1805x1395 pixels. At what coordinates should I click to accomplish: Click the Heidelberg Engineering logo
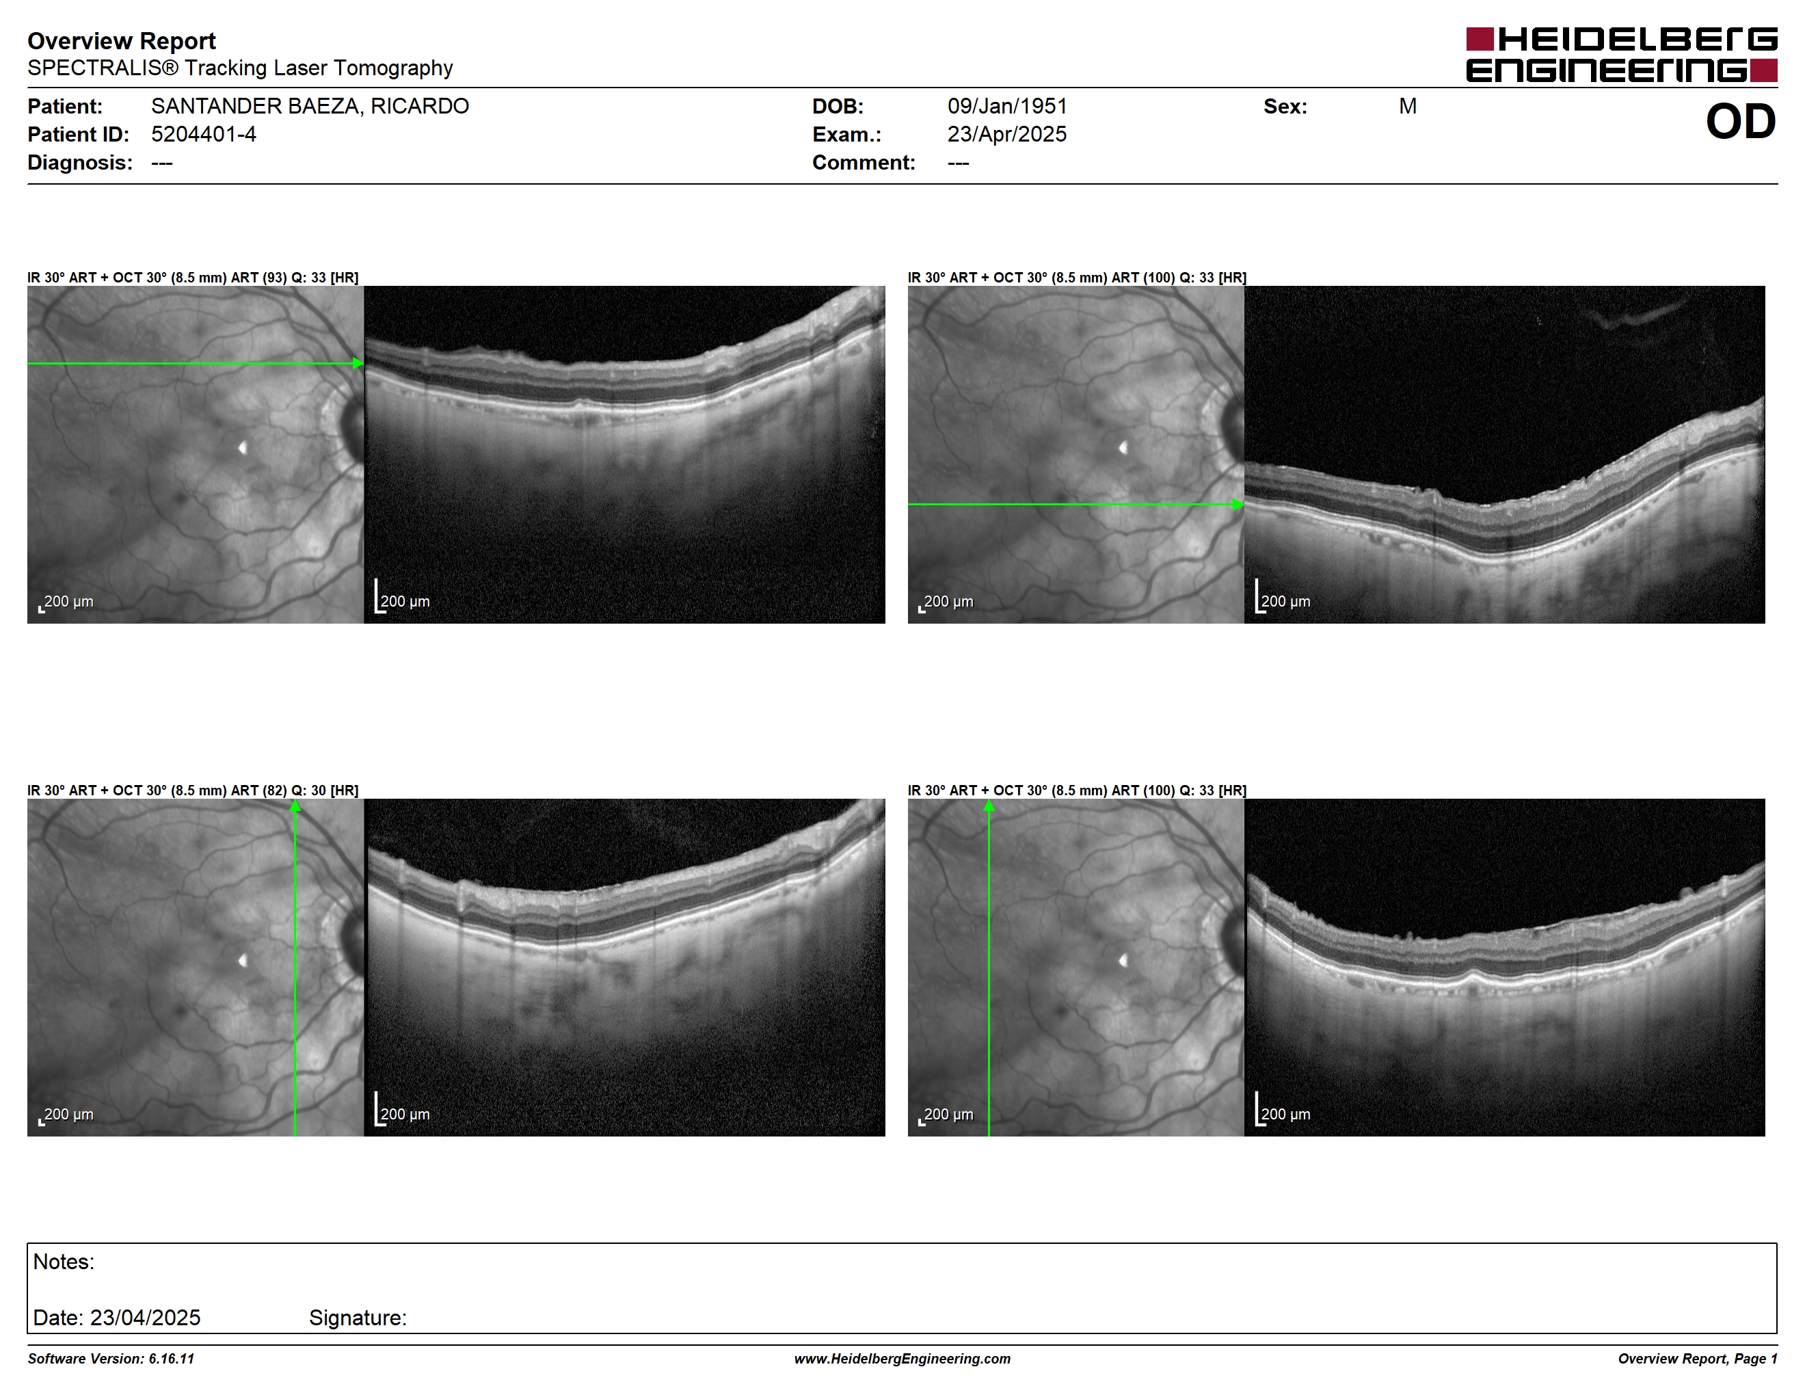coord(1622,55)
